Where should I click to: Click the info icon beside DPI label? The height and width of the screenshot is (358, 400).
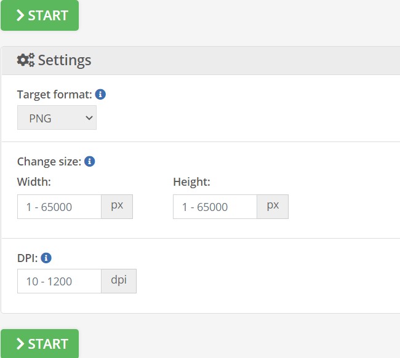[46, 258]
